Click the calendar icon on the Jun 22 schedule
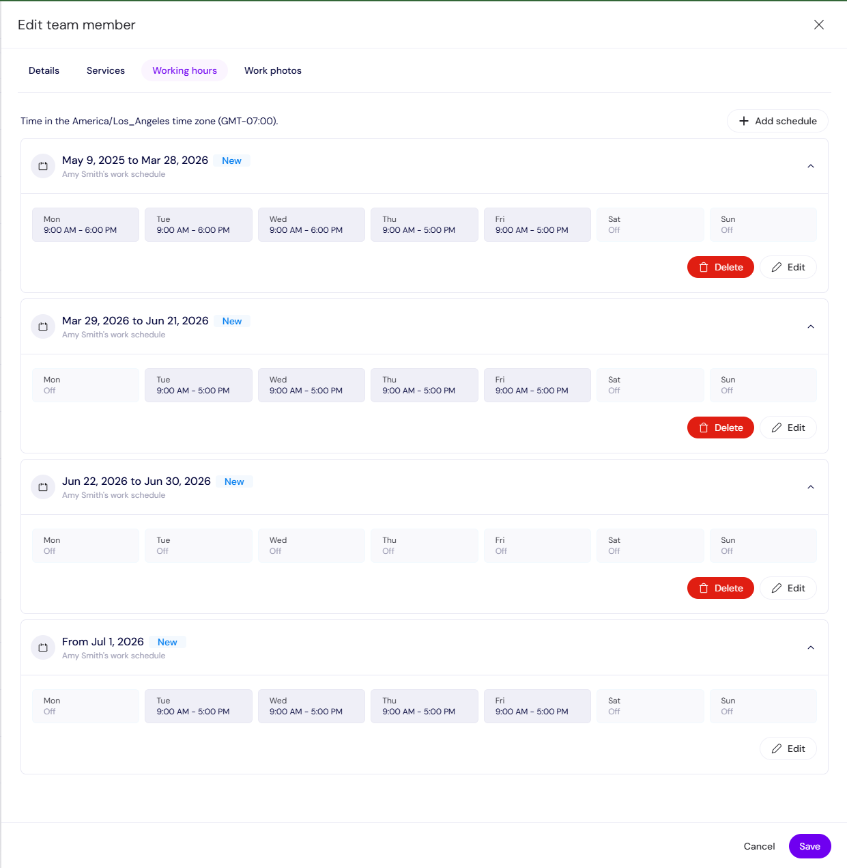The width and height of the screenshot is (847, 868). (x=42, y=486)
